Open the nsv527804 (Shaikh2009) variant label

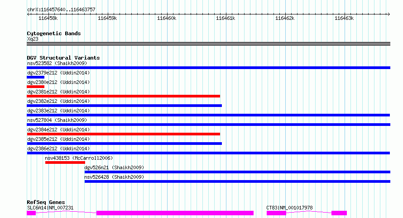pos(57,120)
